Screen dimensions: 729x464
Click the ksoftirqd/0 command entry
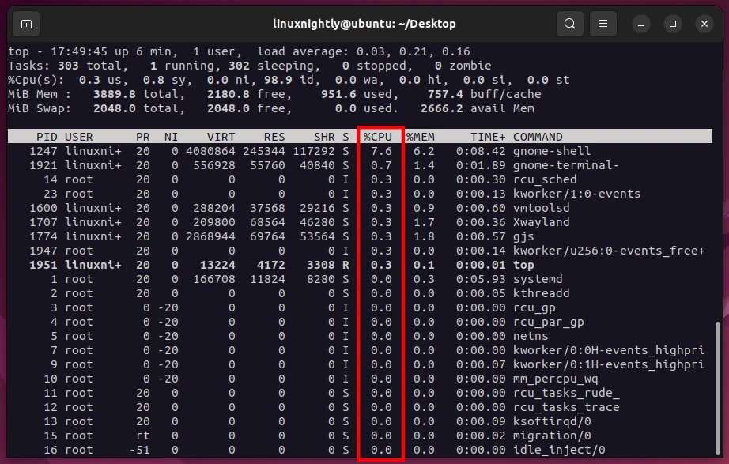(x=552, y=421)
